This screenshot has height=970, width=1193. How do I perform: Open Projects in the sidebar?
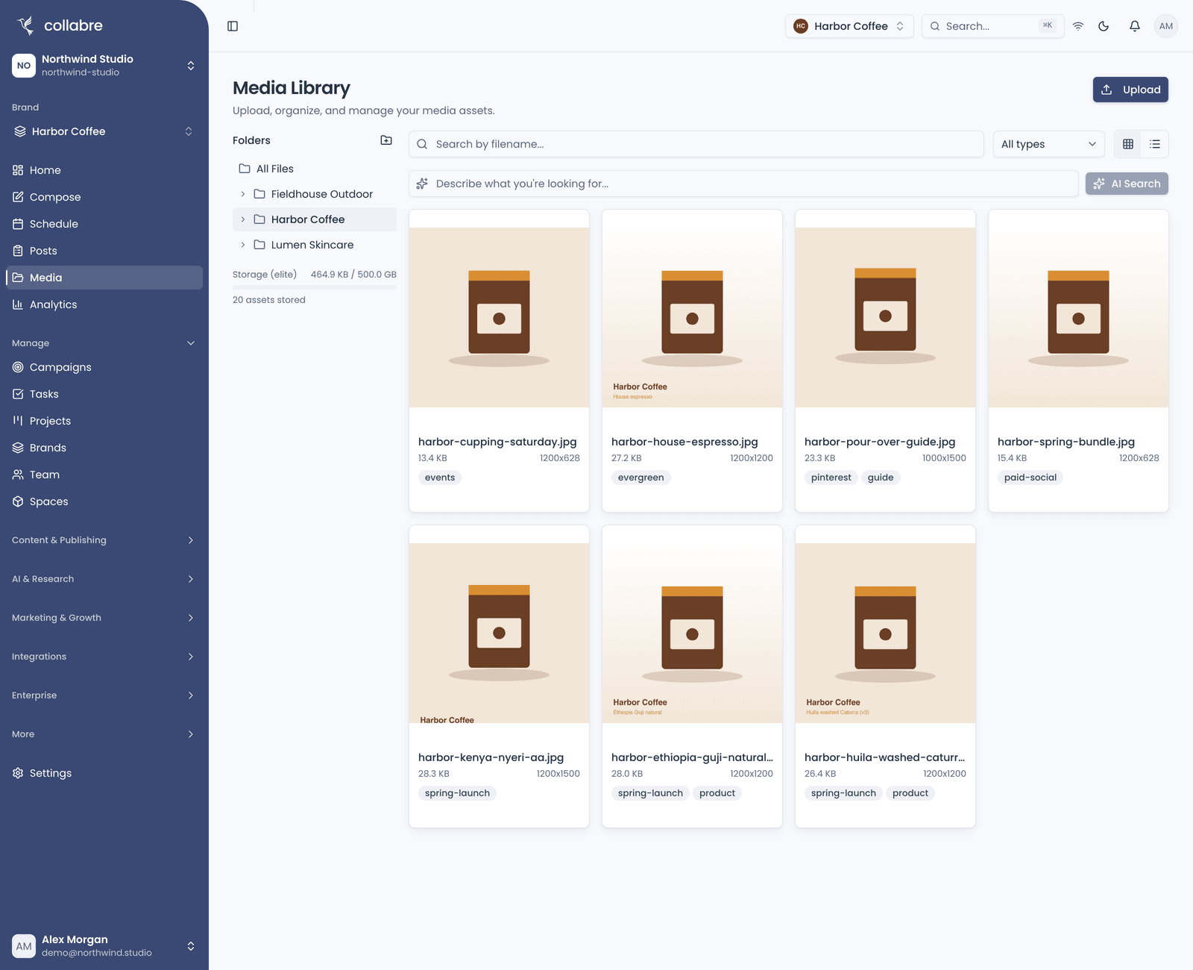104,421
